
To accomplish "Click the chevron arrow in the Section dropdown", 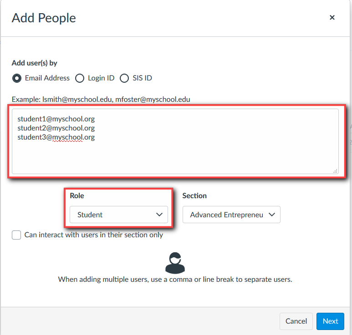I will (272, 215).
